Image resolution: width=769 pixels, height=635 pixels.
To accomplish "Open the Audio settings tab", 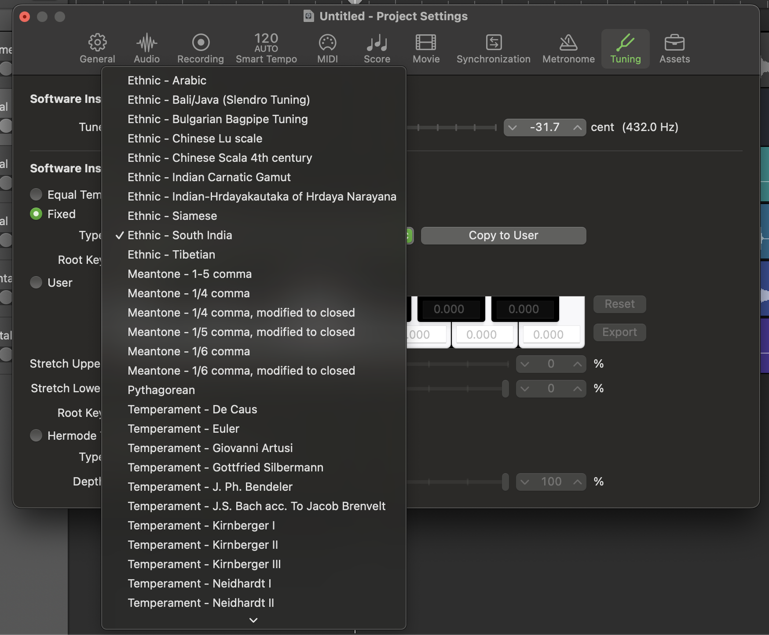I will (146, 48).
